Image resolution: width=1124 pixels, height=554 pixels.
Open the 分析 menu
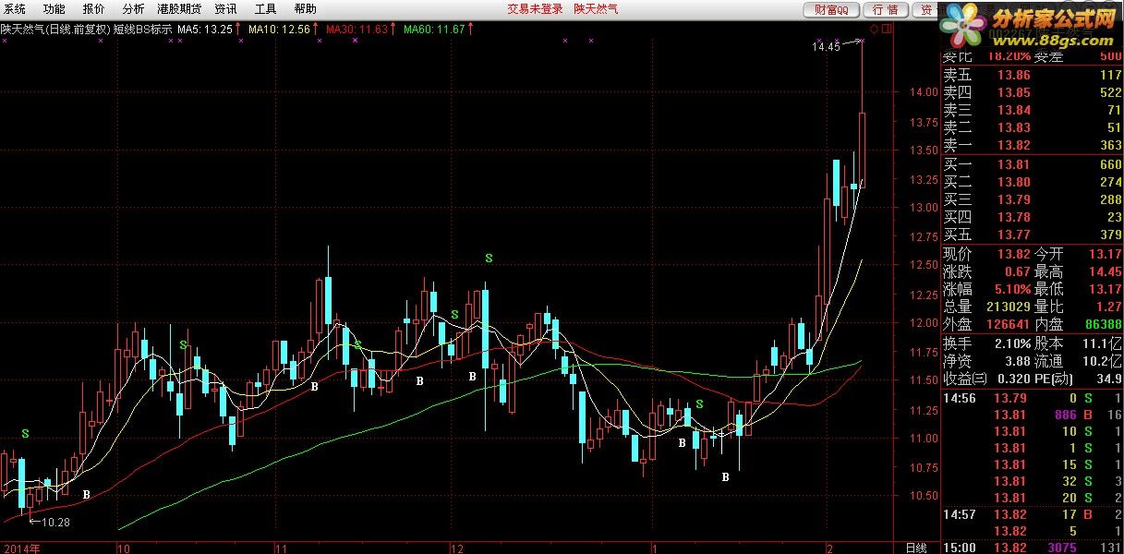click(133, 9)
